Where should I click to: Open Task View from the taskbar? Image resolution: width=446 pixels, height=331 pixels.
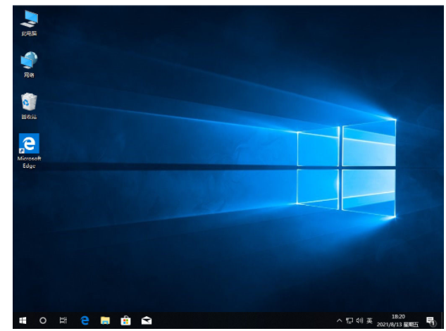pos(63,321)
